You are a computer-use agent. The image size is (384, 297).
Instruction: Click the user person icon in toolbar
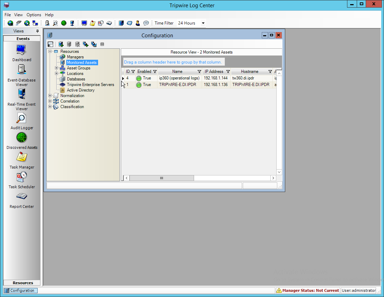[x=138, y=23]
